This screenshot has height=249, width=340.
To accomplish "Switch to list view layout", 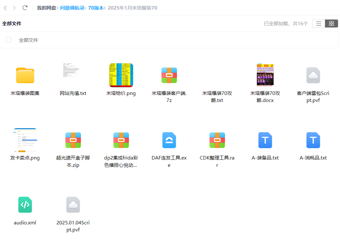I will point(318,23).
